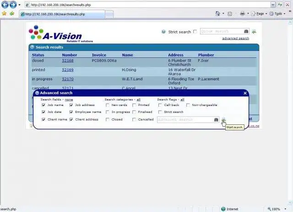293x212 pixels.
Task: Click the A-Vision logo
Action: click(61, 34)
